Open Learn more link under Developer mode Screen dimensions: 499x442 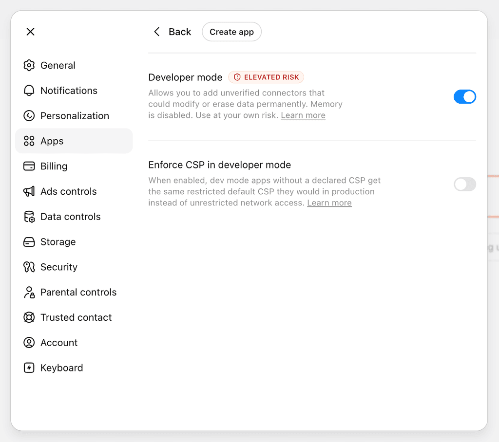[303, 115]
